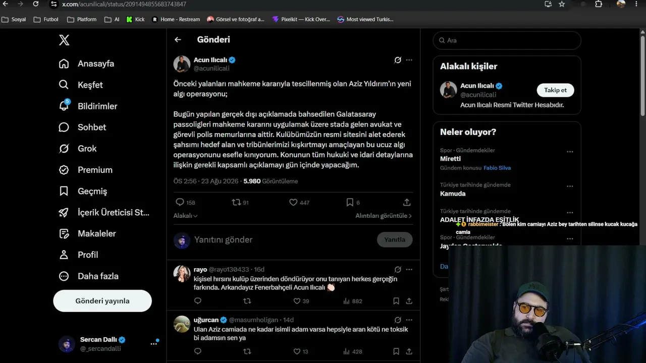Open the more options dots on Acun's post
Viewport: 646px width, 363px height.
(409, 60)
